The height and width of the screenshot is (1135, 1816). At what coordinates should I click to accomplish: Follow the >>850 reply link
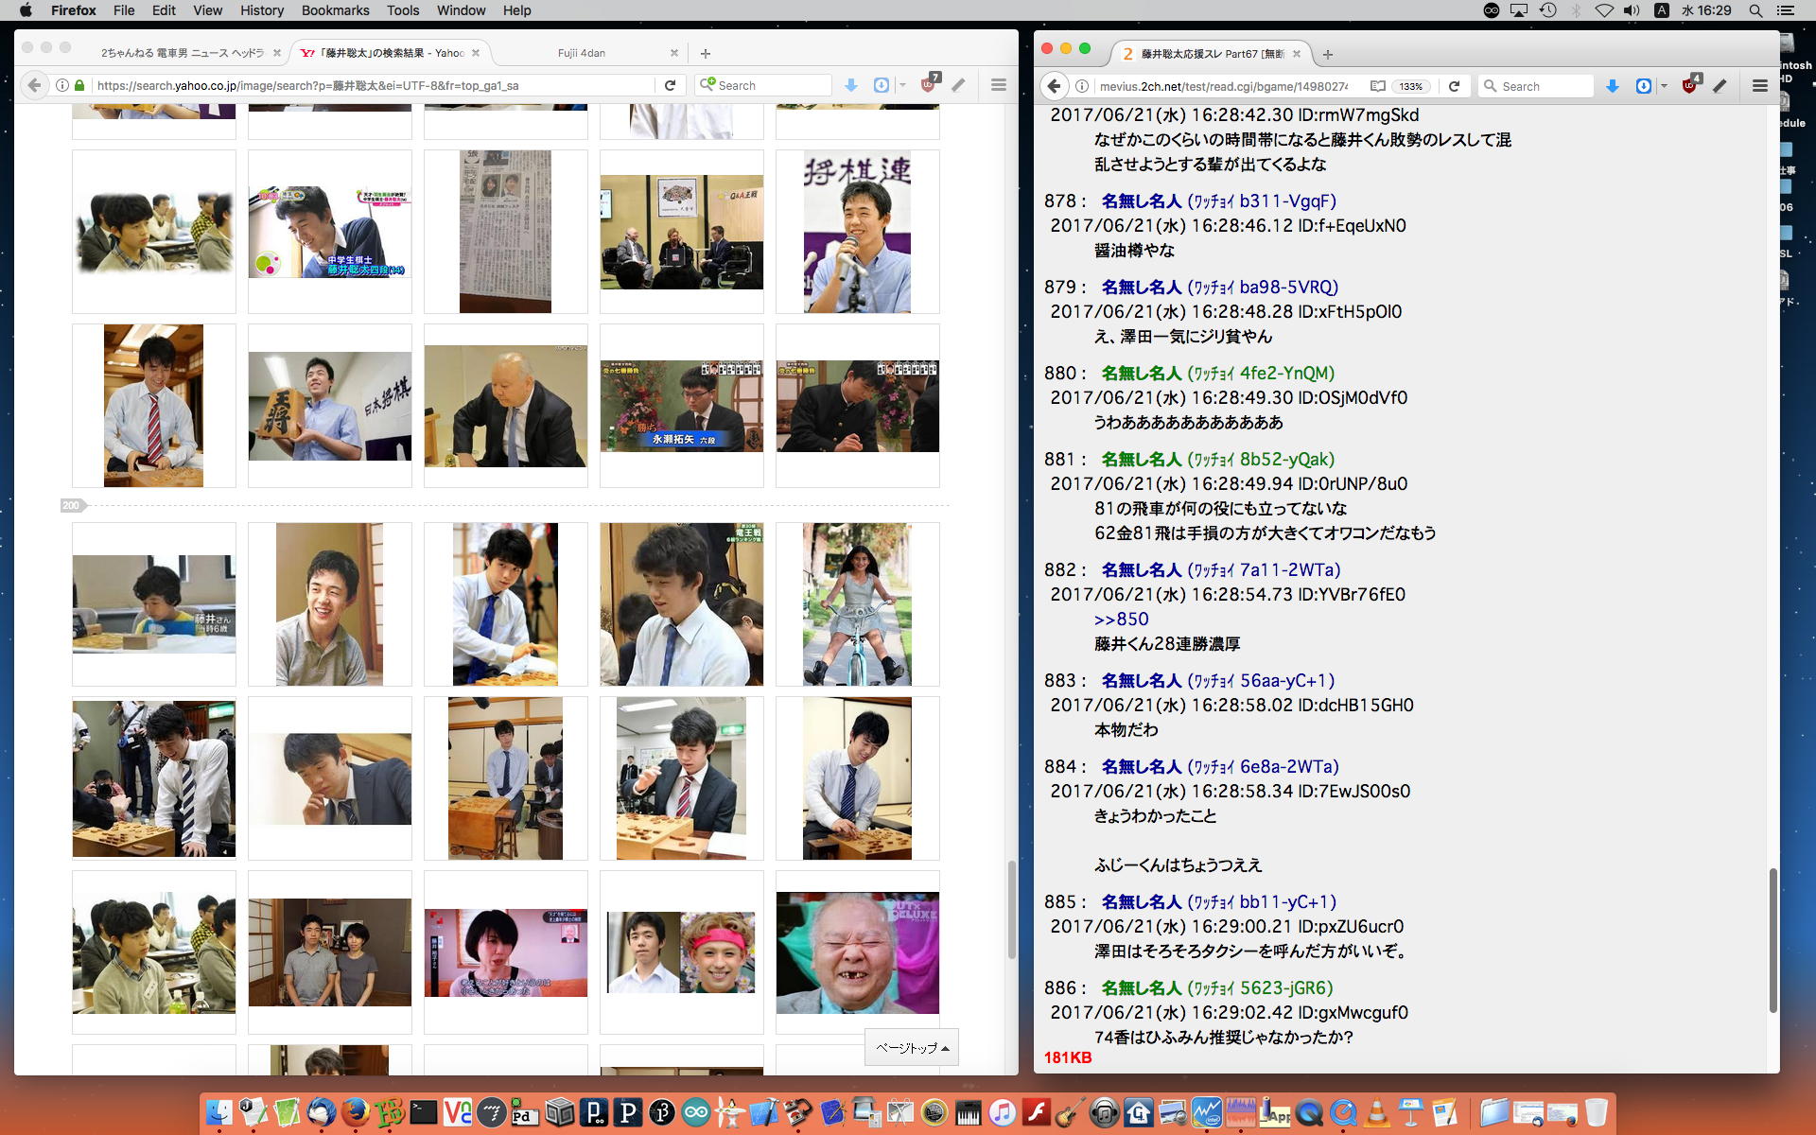coord(1121,620)
